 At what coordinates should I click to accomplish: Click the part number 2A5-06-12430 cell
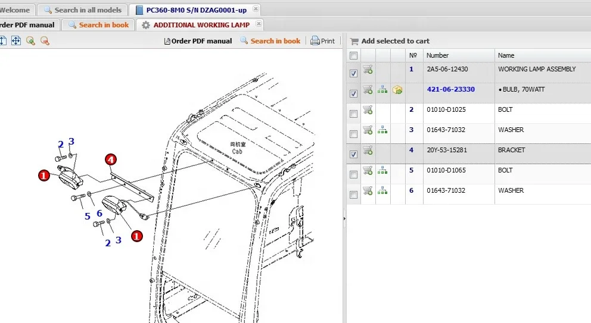(x=447, y=69)
